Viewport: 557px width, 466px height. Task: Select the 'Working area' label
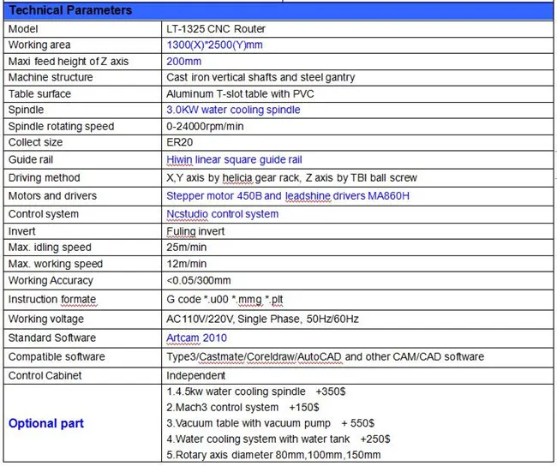tap(39, 45)
